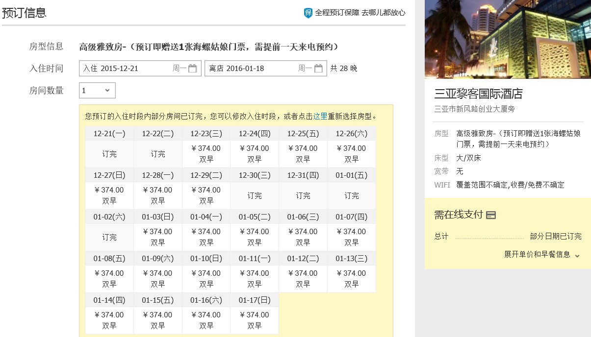The image size is (591, 337).
Task: Click the 全程预订保障 guarantee text
Action: point(337,13)
